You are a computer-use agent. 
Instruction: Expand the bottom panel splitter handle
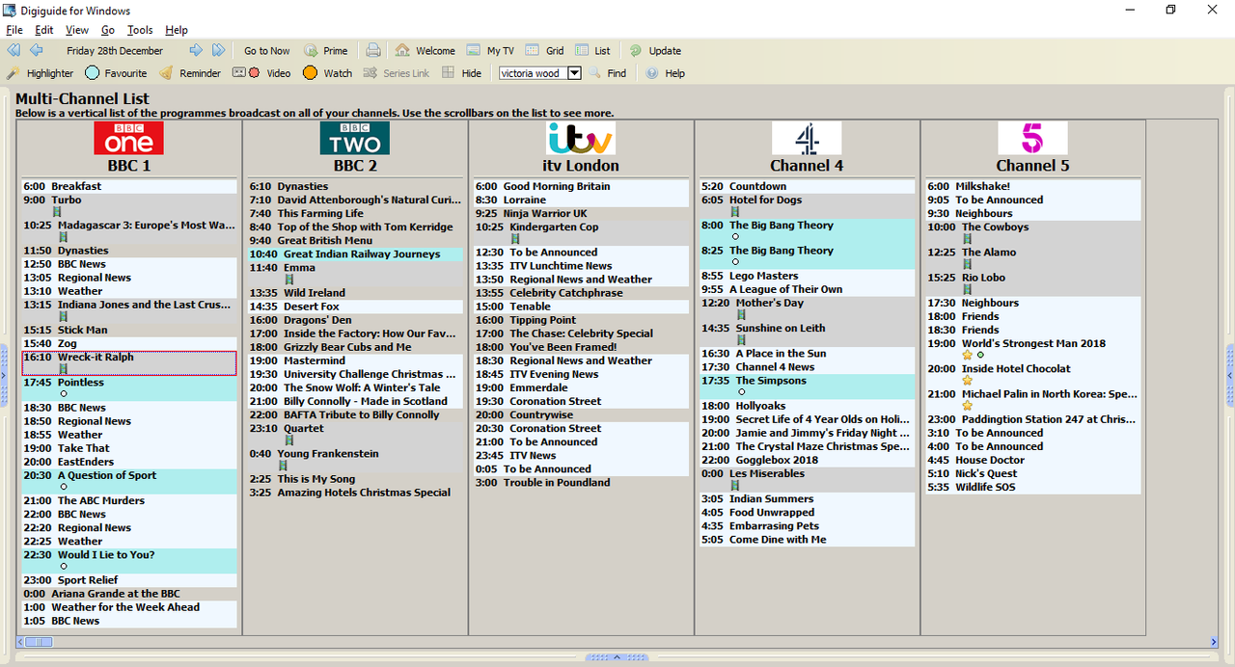click(617, 657)
